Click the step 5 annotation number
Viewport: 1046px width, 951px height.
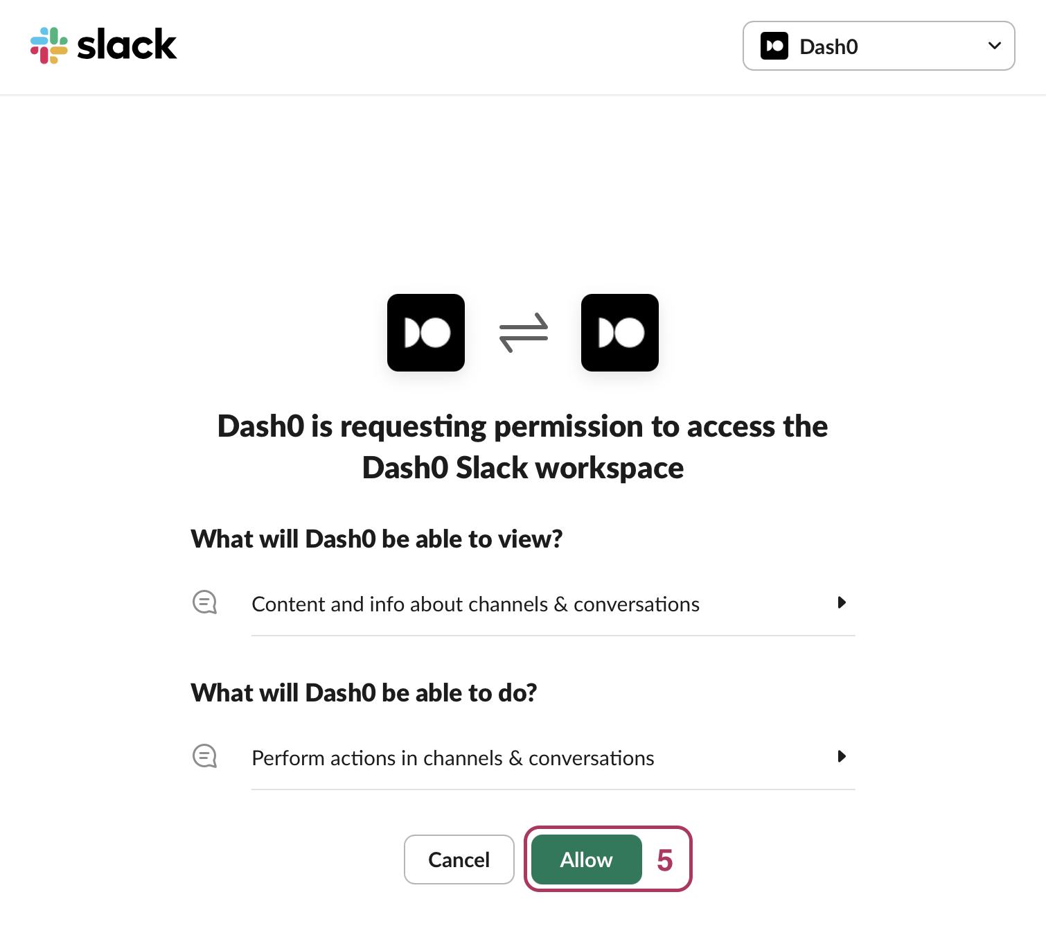tap(665, 860)
